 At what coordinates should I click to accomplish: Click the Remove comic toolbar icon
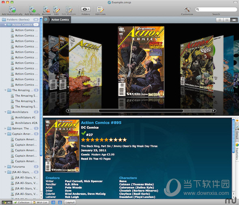click(46, 10)
